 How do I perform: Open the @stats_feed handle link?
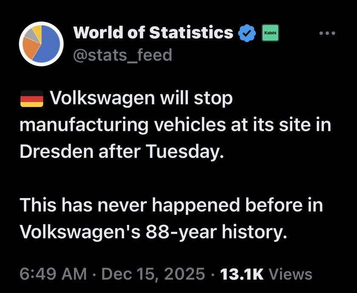tap(123, 55)
